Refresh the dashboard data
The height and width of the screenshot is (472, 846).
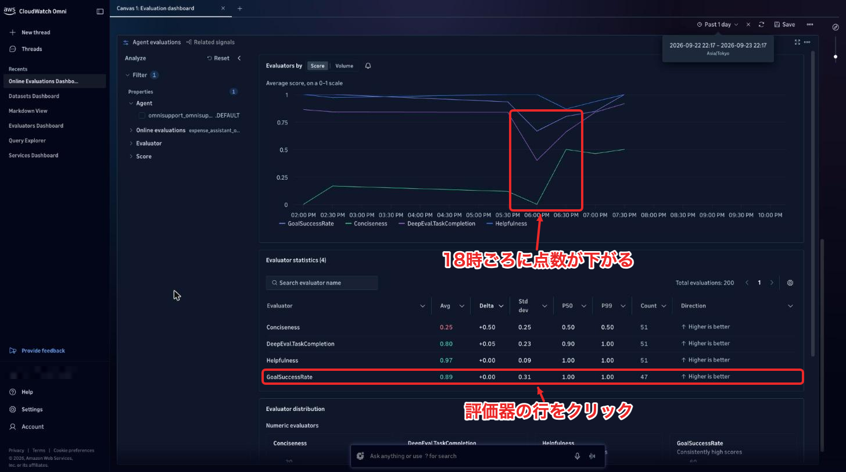pos(761,24)
